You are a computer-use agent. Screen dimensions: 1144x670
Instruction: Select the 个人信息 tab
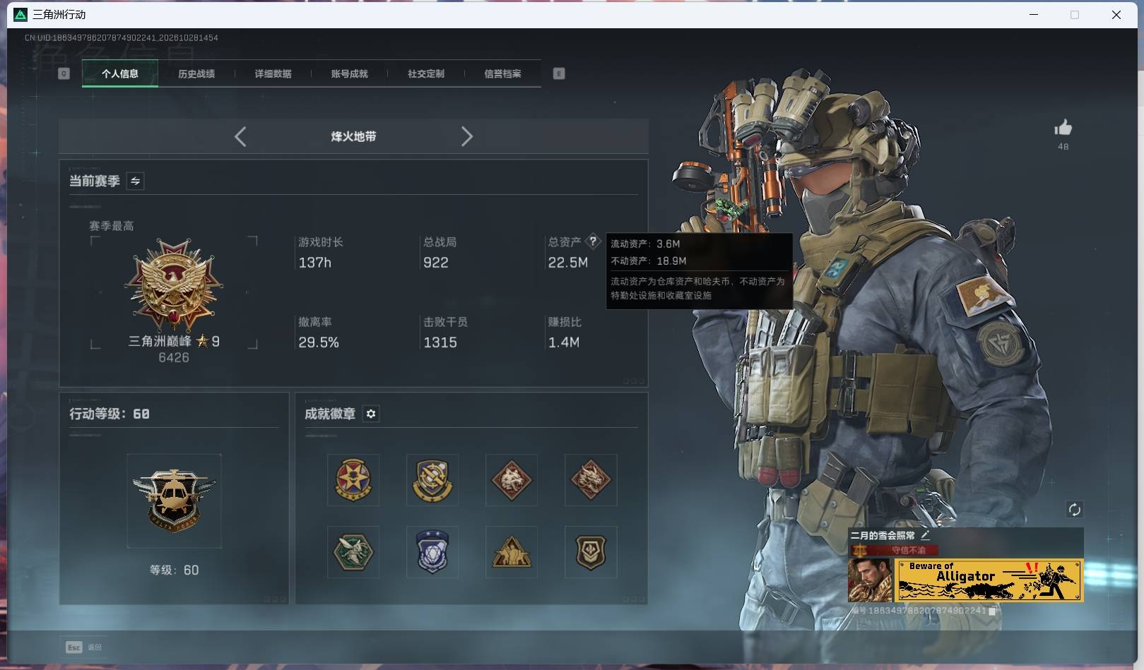(120, 73)
